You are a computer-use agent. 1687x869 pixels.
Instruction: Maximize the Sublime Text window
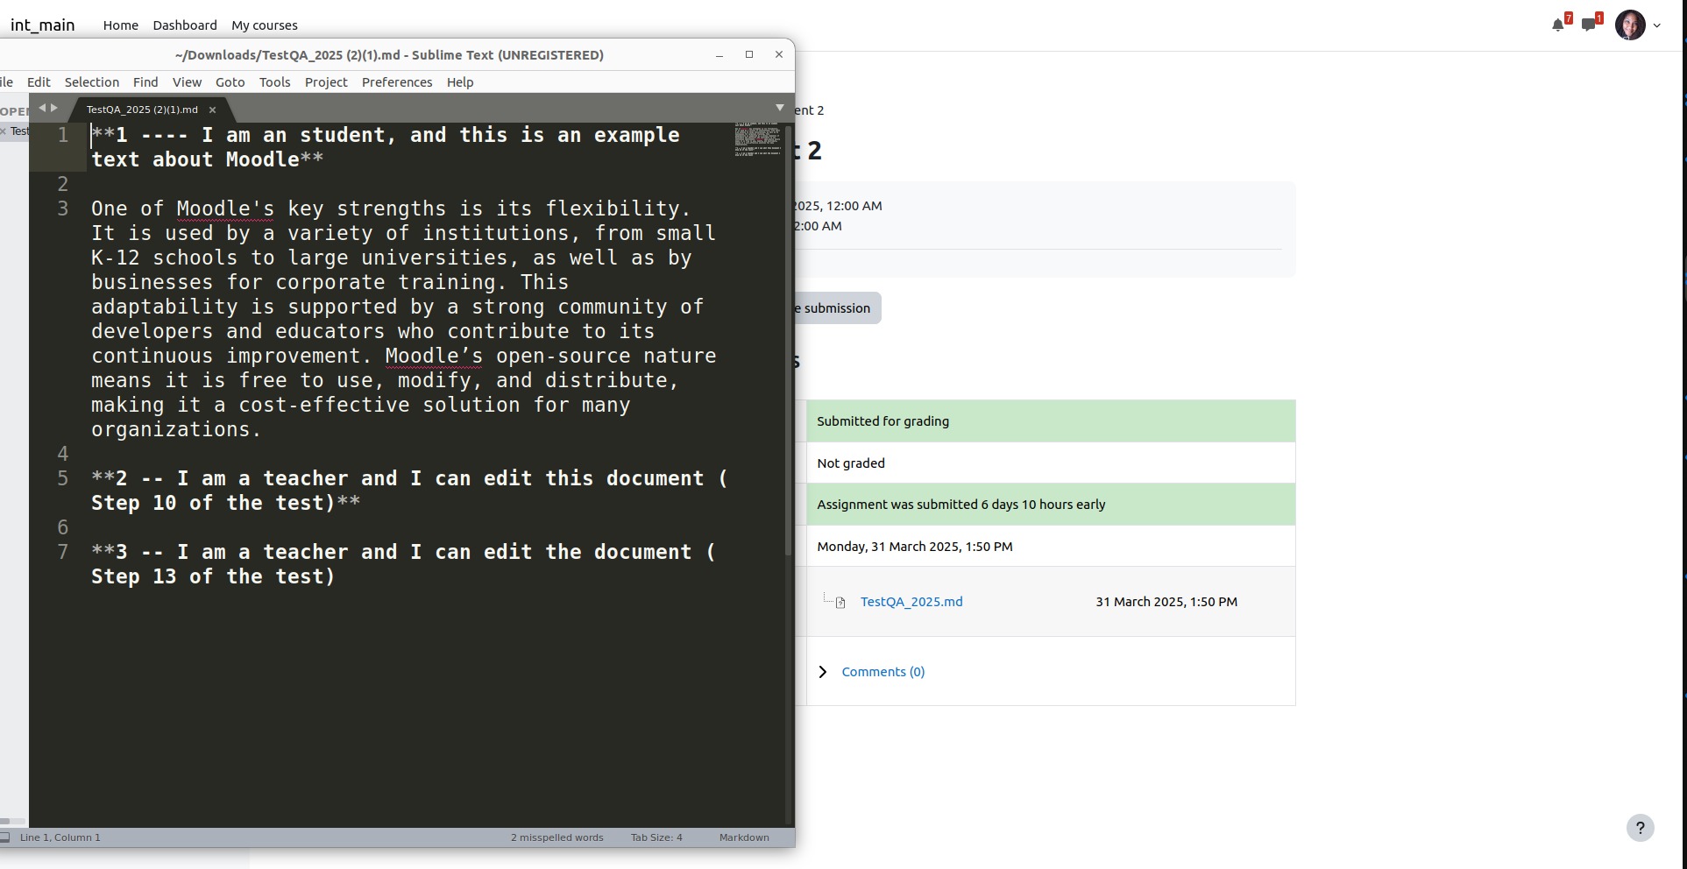[749, 54]
